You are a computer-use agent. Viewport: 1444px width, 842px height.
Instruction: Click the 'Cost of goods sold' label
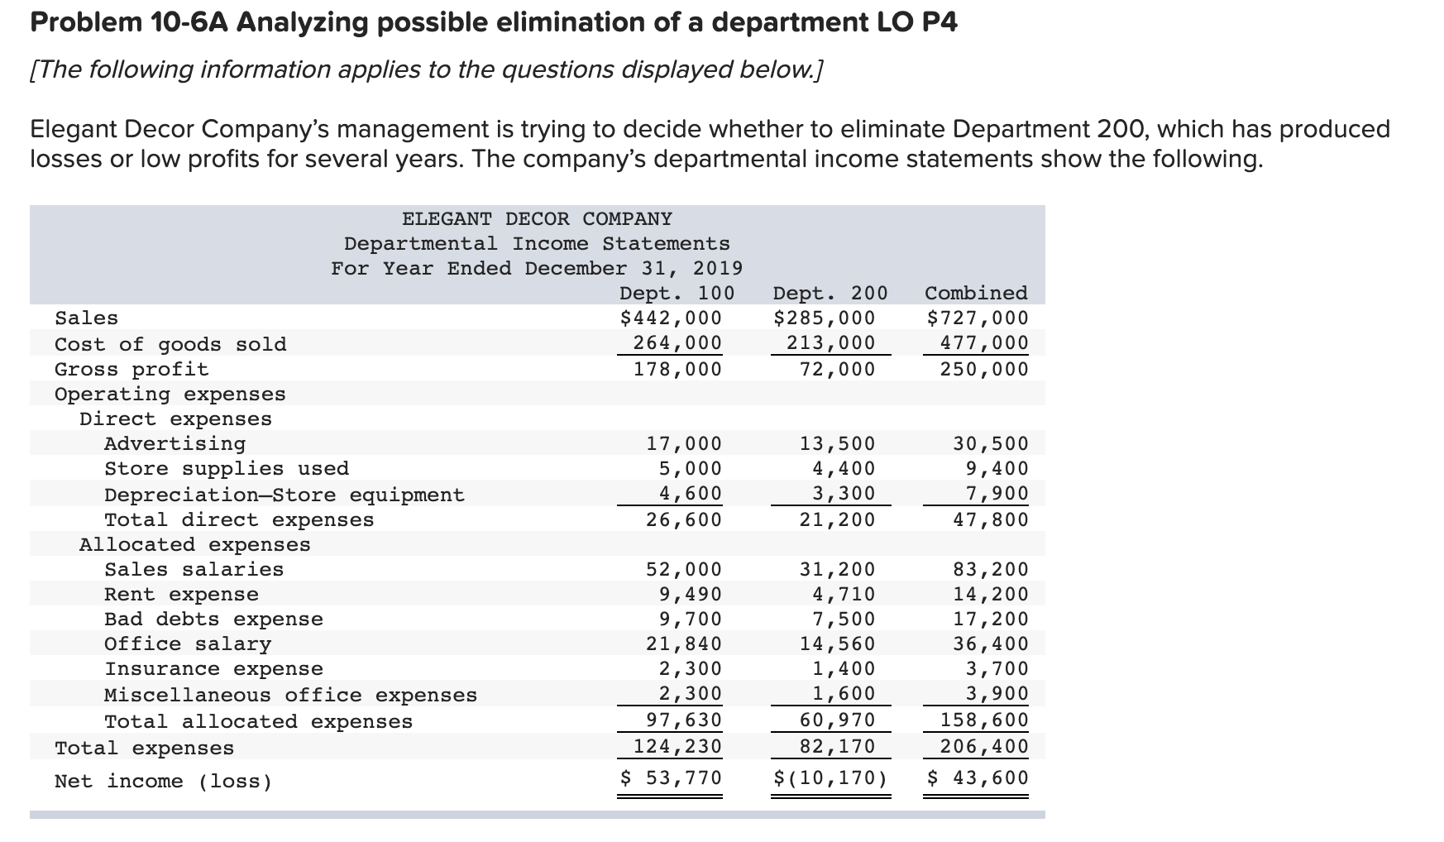(170, 345)
